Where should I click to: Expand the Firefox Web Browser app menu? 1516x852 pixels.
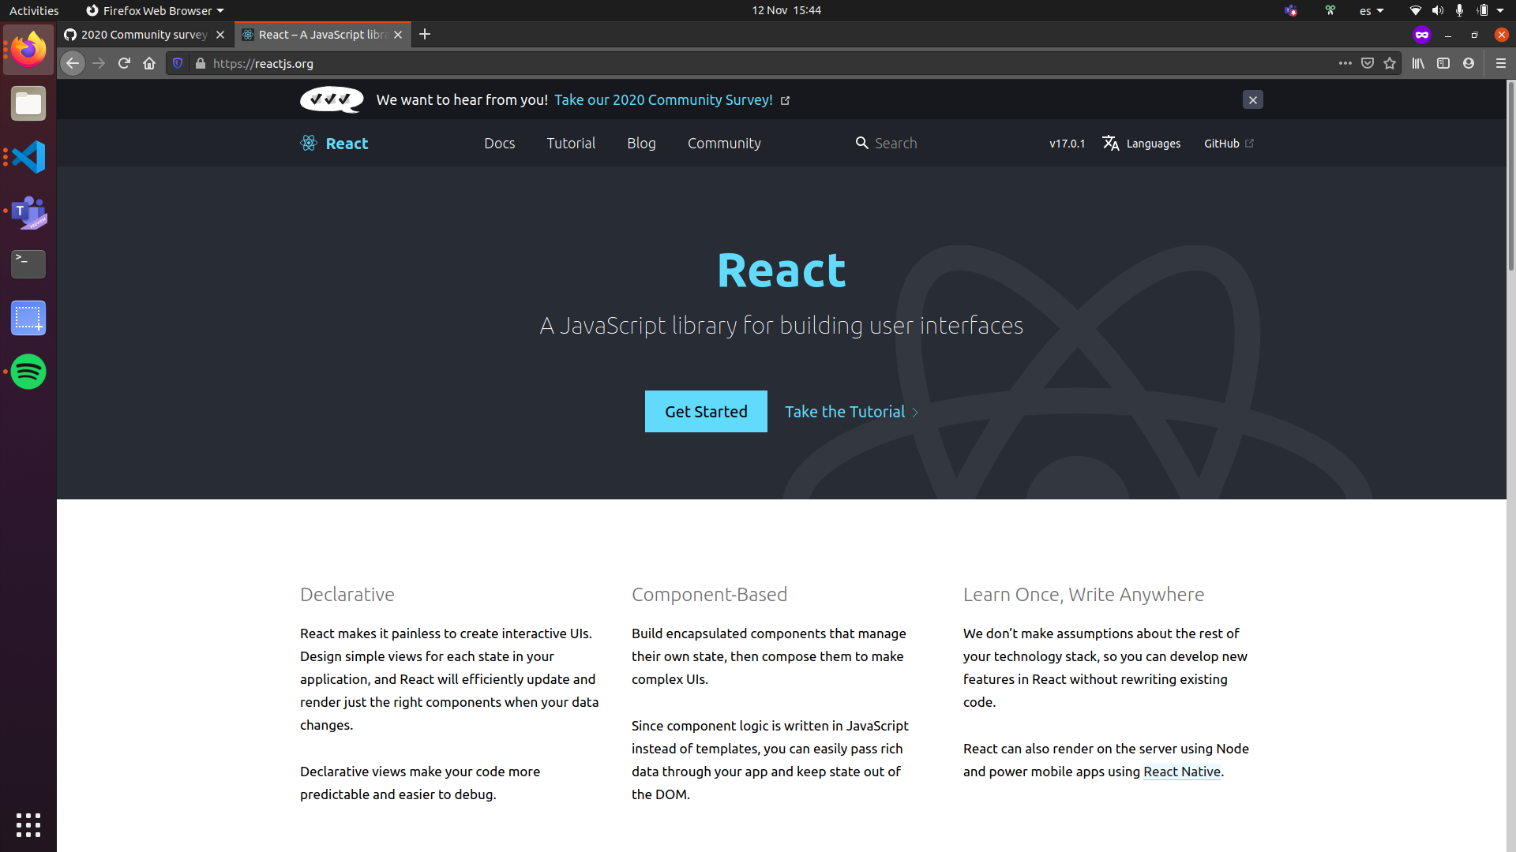pos(155,10)
